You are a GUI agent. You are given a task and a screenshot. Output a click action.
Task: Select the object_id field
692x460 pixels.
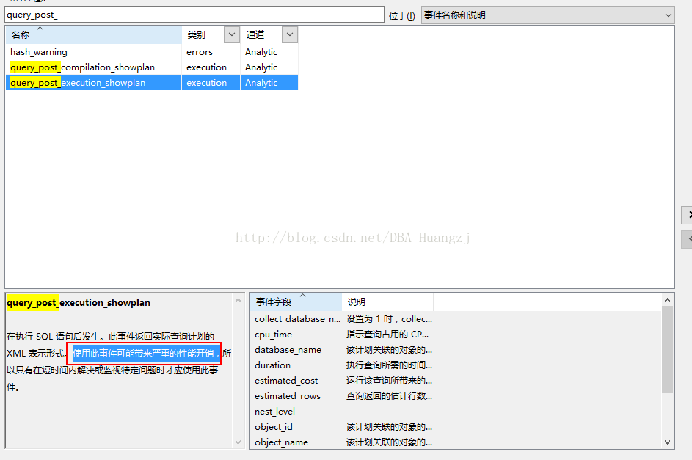343,427
